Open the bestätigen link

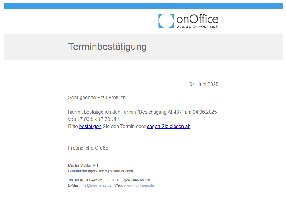pos(90,126)
